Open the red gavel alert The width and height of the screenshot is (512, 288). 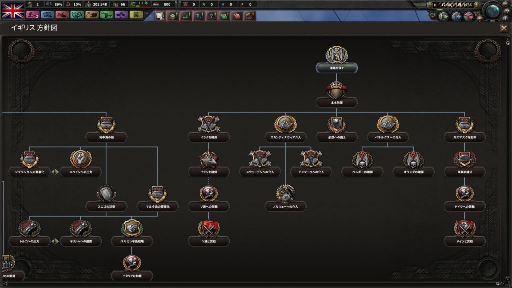coord(250,16)
